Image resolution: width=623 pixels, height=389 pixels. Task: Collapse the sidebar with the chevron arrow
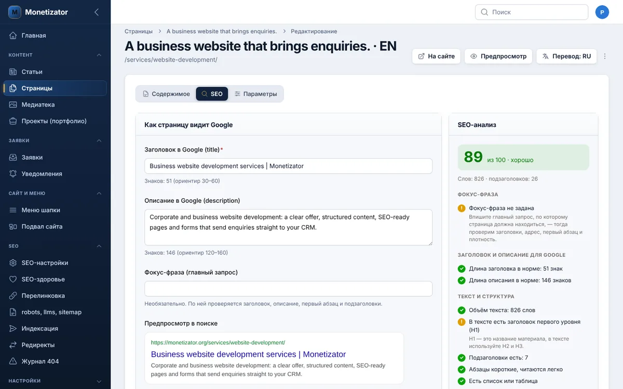[97, 12]
